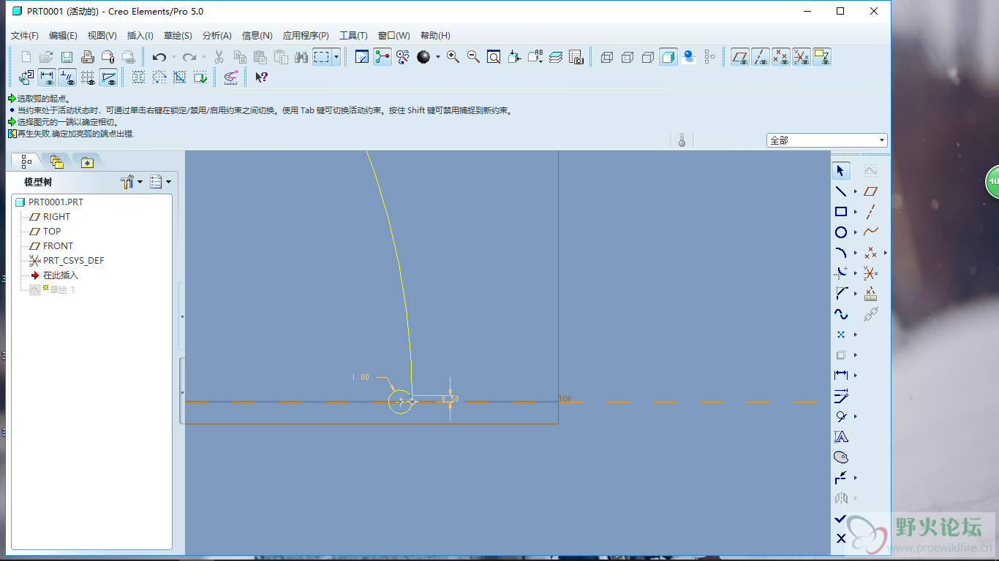Toggle datum planes display
The height and width of the screenshot is (561, 999).
click(x=740, y=57)
